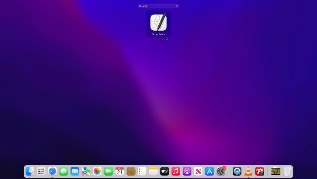Open the Calendar showing 21

tap(120, 171)
